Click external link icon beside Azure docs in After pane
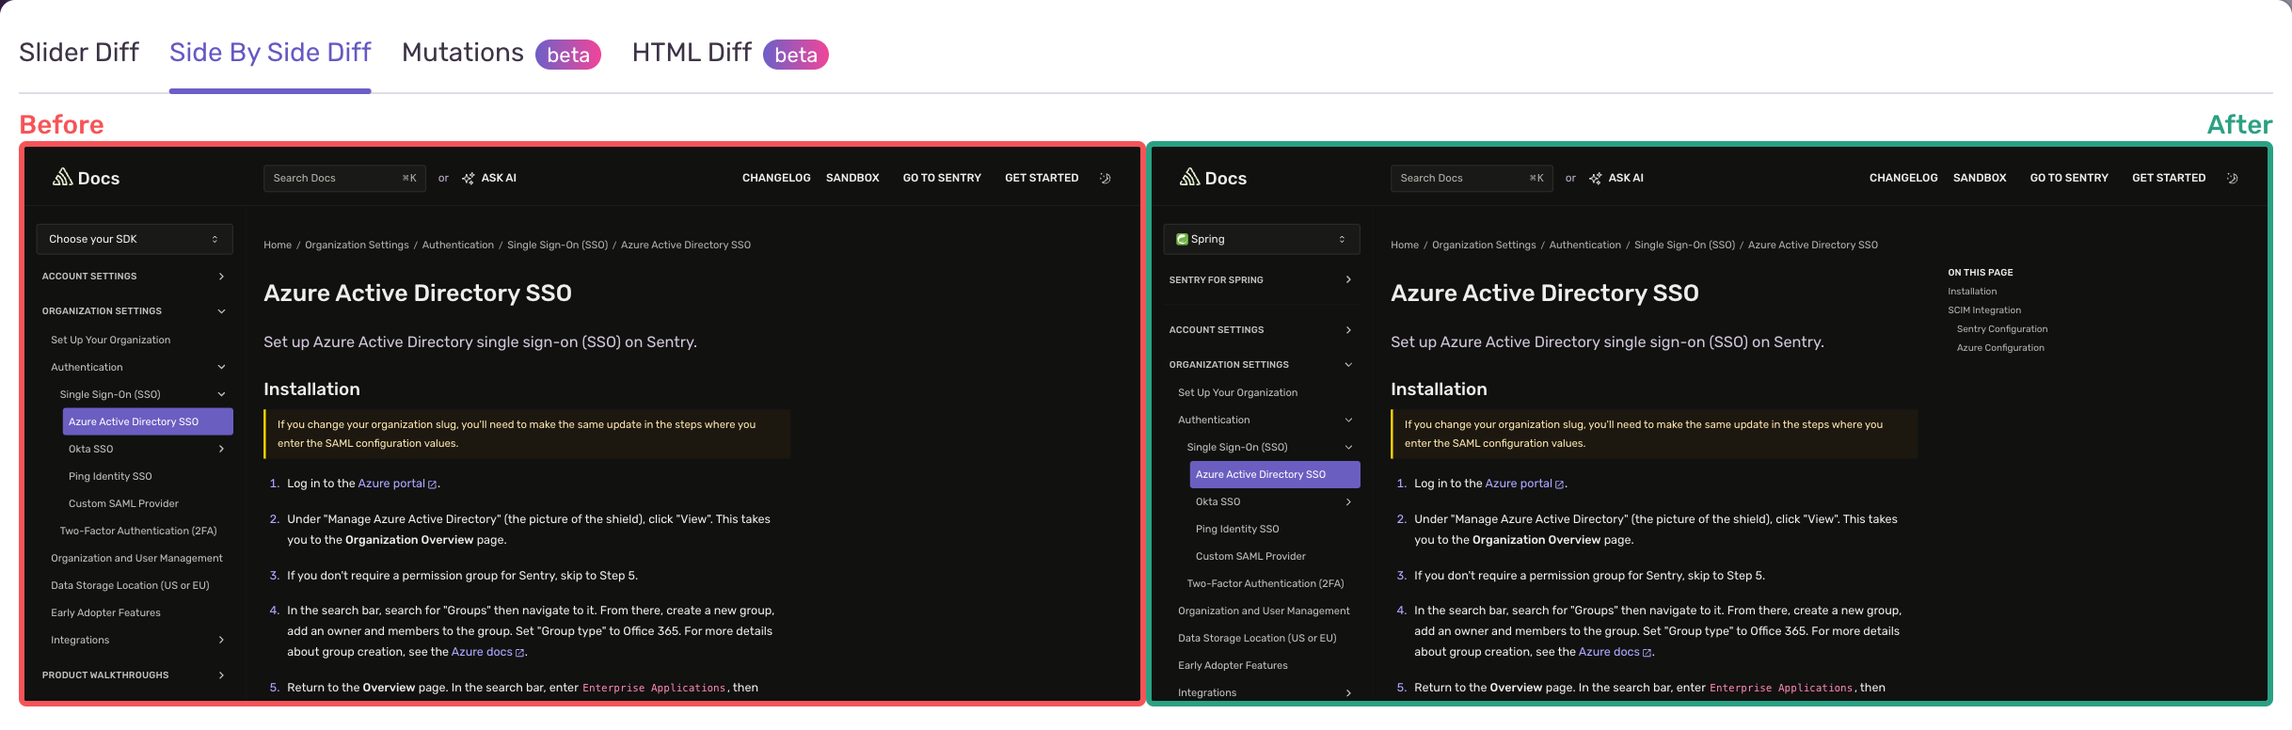This screenshot has height=730, width=2292. (x=1647, y=653)
